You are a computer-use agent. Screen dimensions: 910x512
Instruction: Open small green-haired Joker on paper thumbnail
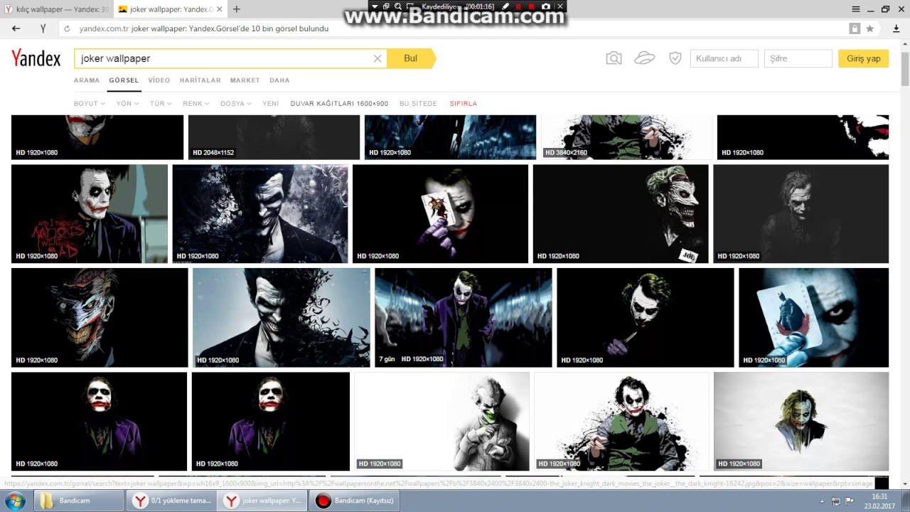(801, 422)
